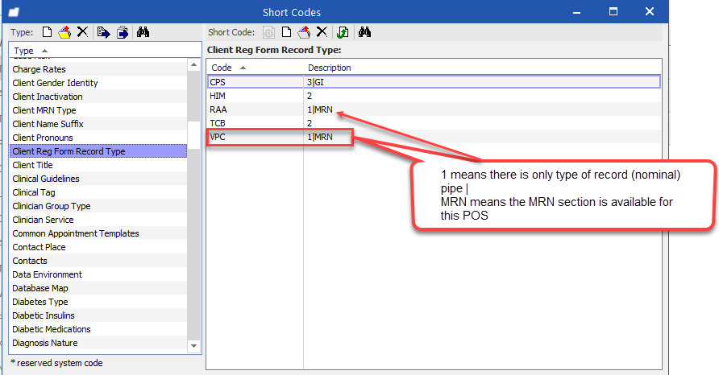Select Client Inactivation type
Viewport: 719px width, 375px height.
(98, 97)
